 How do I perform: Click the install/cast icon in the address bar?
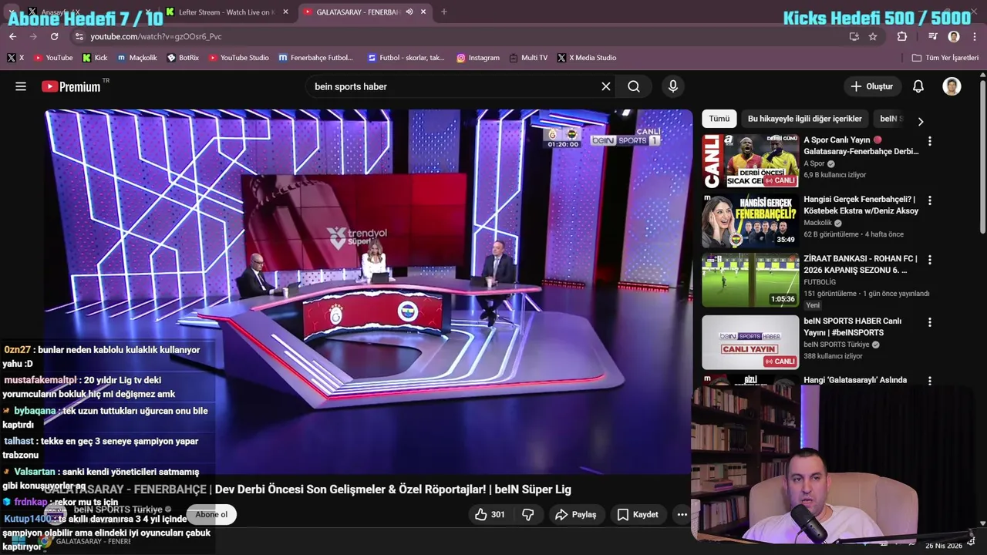click(854, 36)
